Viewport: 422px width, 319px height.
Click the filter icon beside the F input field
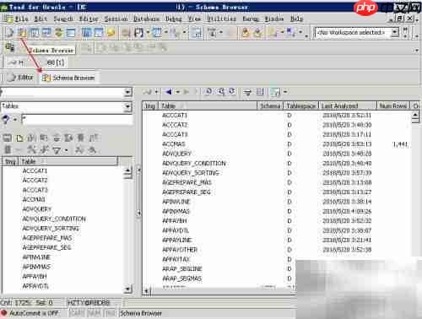pos(6,119)
